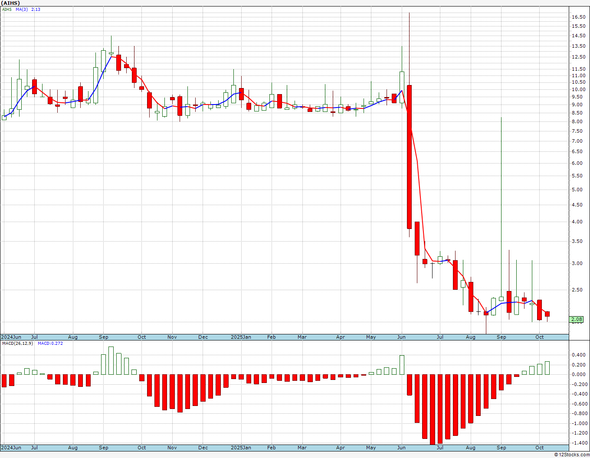This screenshot has height=458, width=590.
Task: Select the 11.50 price axis label
Action: coord(578,69)
